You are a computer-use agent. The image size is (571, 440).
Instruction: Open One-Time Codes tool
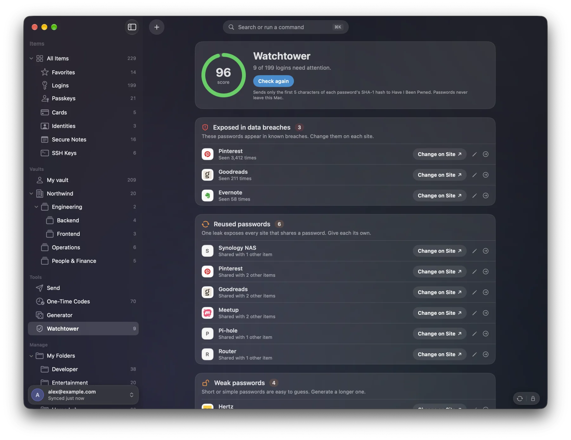pos(83,301)
